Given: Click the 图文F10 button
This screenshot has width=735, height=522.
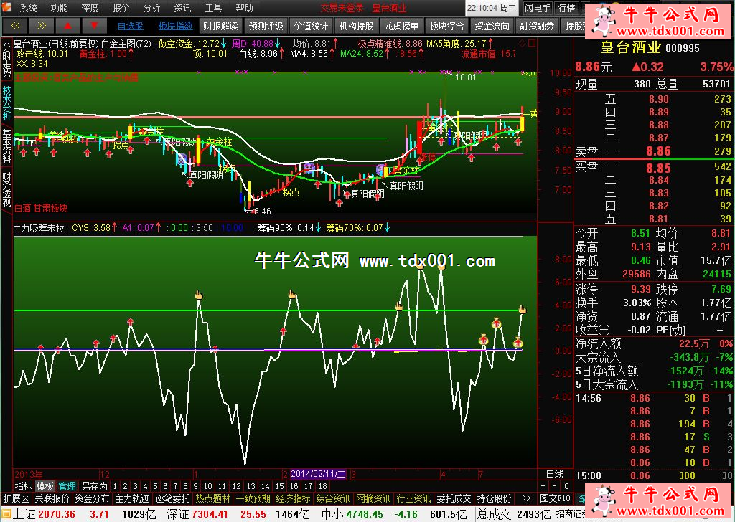Looking at the screenshot, I should (x=556, y=498).
